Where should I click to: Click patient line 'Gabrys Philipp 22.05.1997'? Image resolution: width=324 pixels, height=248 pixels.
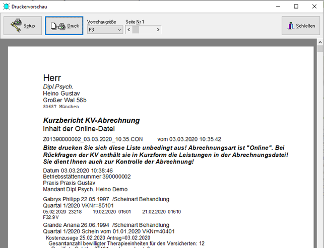click(76, 199)
